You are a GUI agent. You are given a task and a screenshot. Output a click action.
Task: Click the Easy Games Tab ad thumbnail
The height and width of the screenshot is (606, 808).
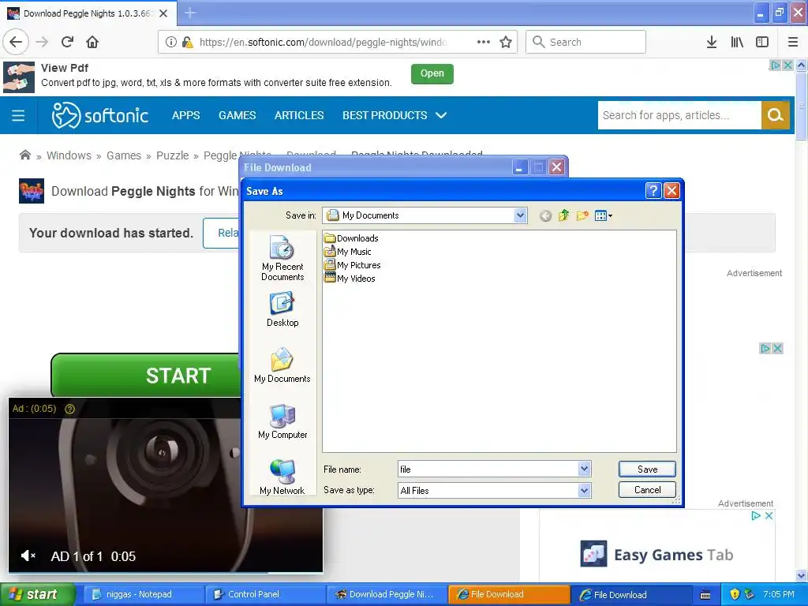(x=593, y=554)
